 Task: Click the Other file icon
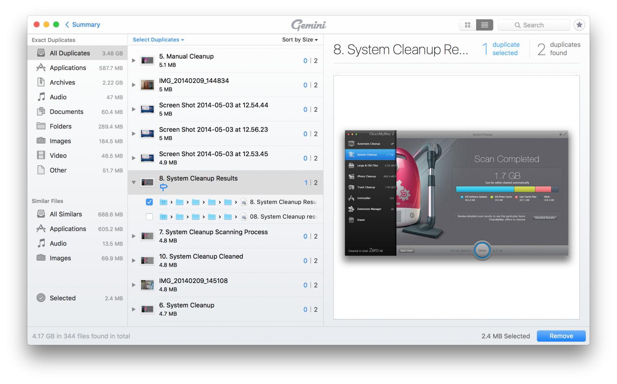[41, 170]
